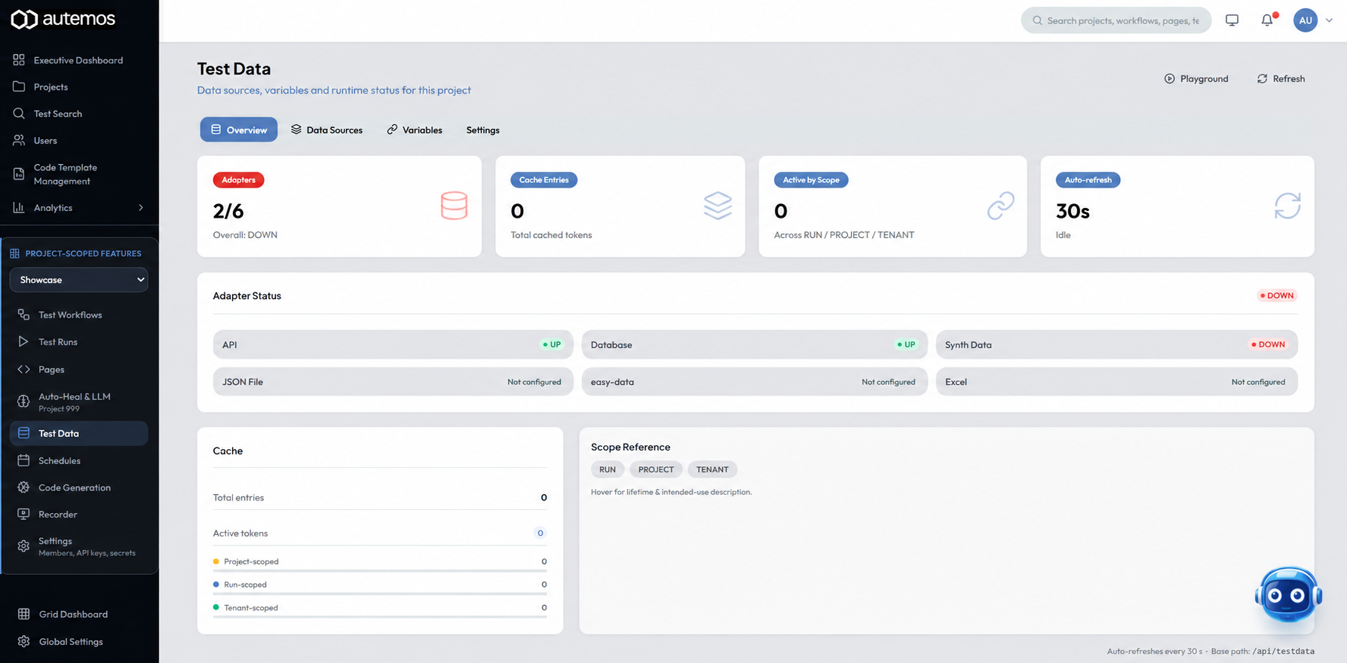Click the RUN scope chip
Viewport: 1347px width, 663px height.
(x=607, y=469)
